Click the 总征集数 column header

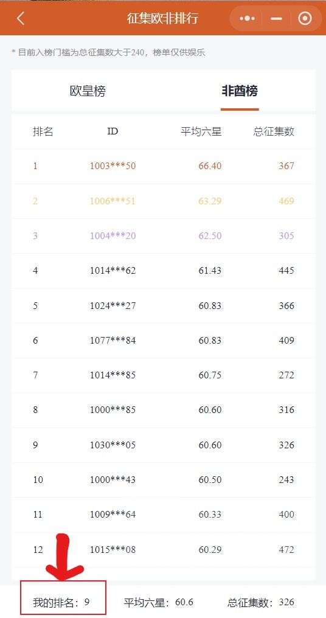(274, 131)
